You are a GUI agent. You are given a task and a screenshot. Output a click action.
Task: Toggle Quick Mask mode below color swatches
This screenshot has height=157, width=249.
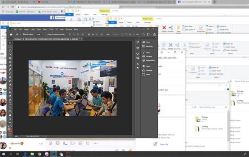coord(10,134)
